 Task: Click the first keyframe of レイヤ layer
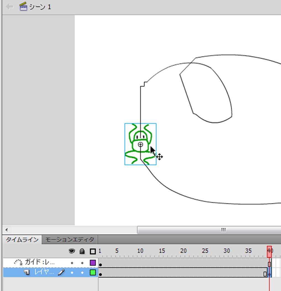[x=101, y=274]
